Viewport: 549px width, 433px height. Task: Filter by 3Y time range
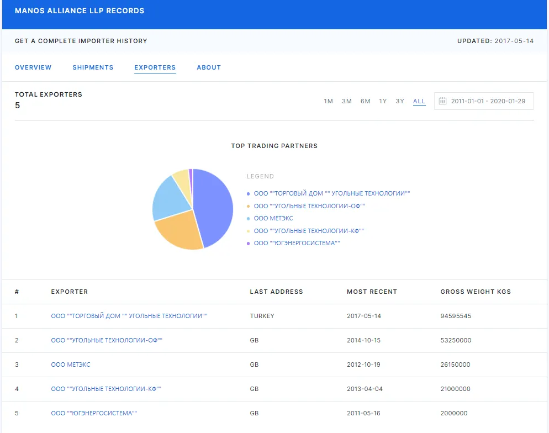pyautogui.click(x=400, y=101)
